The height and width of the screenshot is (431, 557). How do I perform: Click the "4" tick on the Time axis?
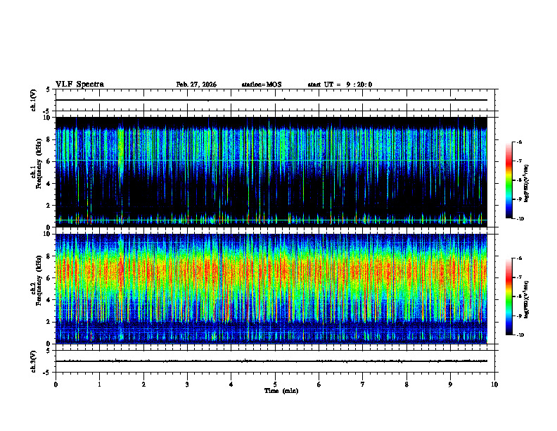click(x=231, y=385)
